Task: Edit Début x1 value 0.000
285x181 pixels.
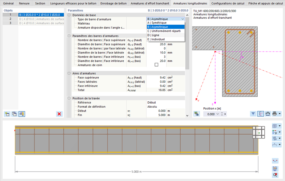Action: [156, 111]
